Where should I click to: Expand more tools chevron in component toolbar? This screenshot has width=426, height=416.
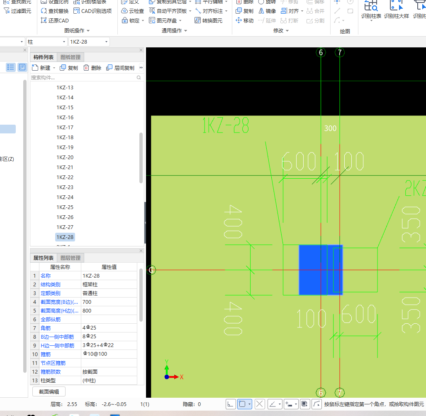pyautogui.click(x=141, y=68)
